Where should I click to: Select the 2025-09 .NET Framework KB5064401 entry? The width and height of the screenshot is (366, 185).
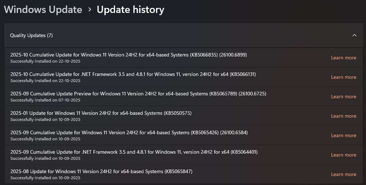click(x=134, y=152)
